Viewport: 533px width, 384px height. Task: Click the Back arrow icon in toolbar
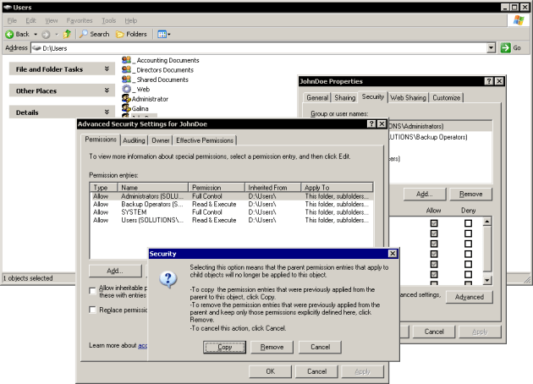pyautogui.click(x=10, y=34)
